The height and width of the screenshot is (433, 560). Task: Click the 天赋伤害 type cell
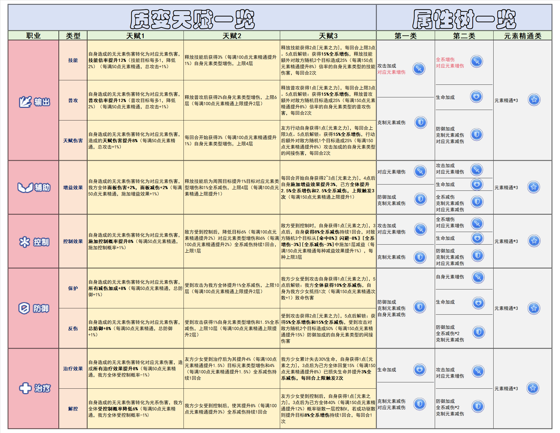pyautogui.click(x=73, y=141)
